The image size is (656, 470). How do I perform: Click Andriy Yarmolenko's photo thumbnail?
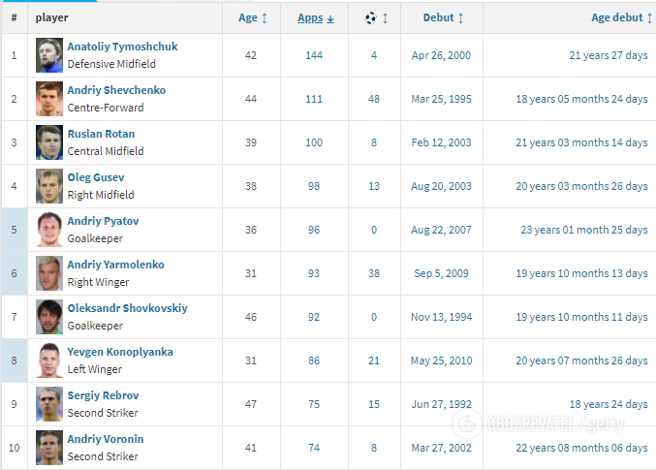[x=49, y=273]
